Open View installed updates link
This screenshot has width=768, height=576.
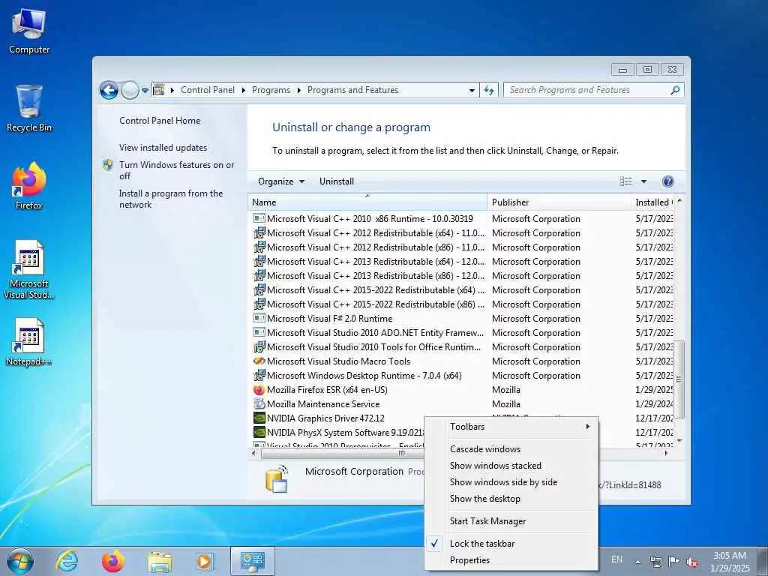click(x=163, y=148)
